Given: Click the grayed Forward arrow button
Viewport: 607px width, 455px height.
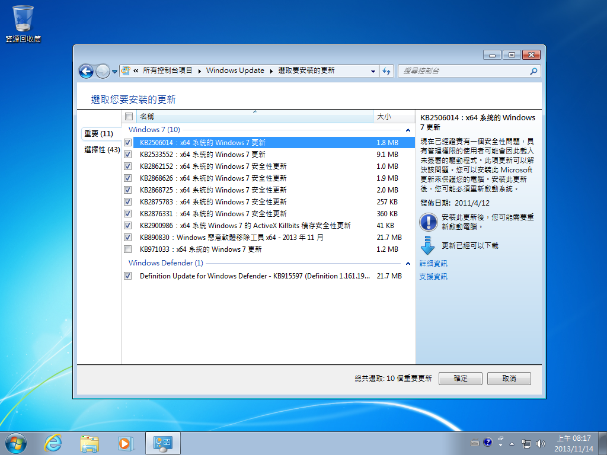Looking at the screenshot, I should [x=103, y=71].
